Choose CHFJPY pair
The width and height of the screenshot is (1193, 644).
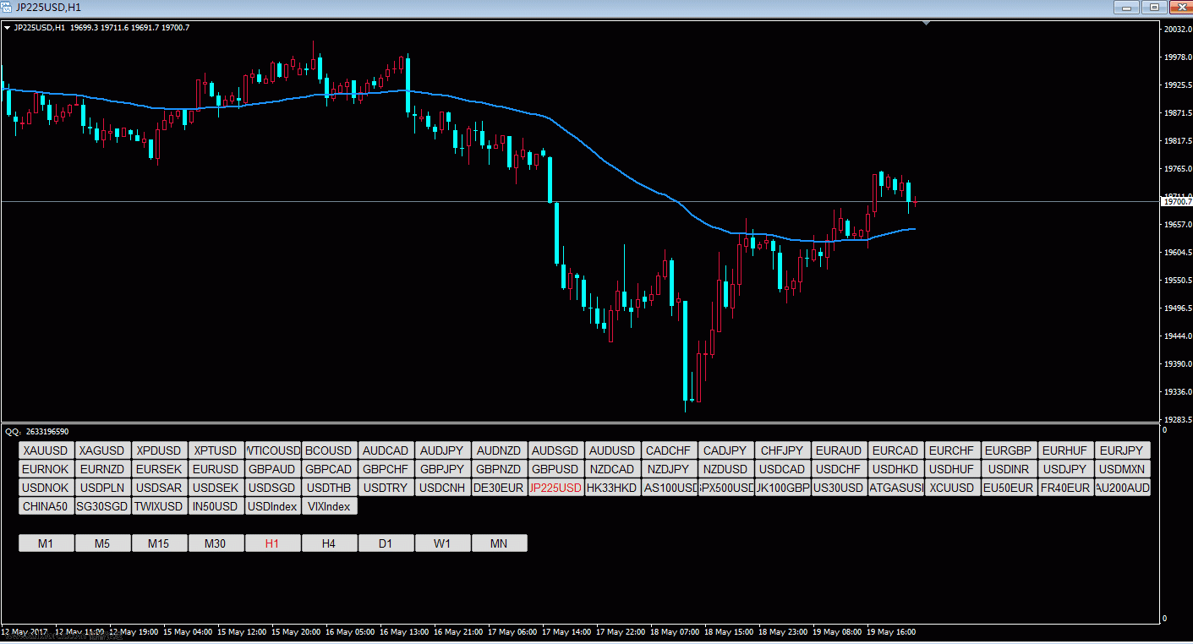(782, 450)
